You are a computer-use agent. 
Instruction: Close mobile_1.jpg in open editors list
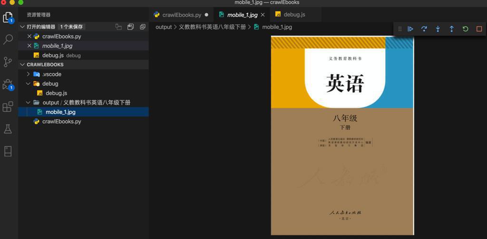pyautogui.click(x=29, y=46)
